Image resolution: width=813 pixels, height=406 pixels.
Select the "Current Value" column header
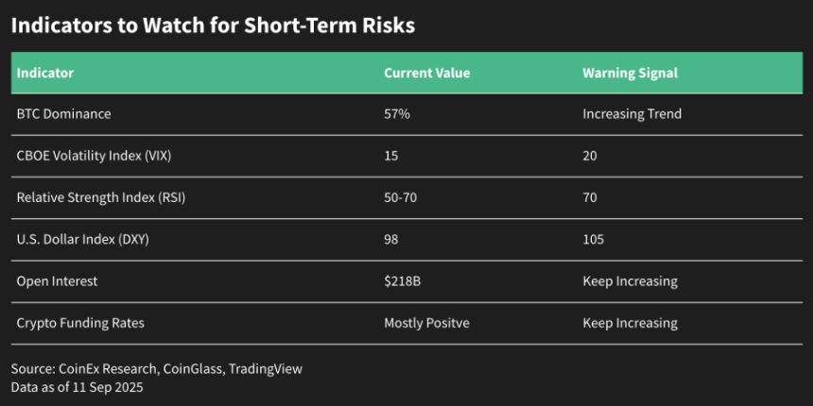(426, 73)
